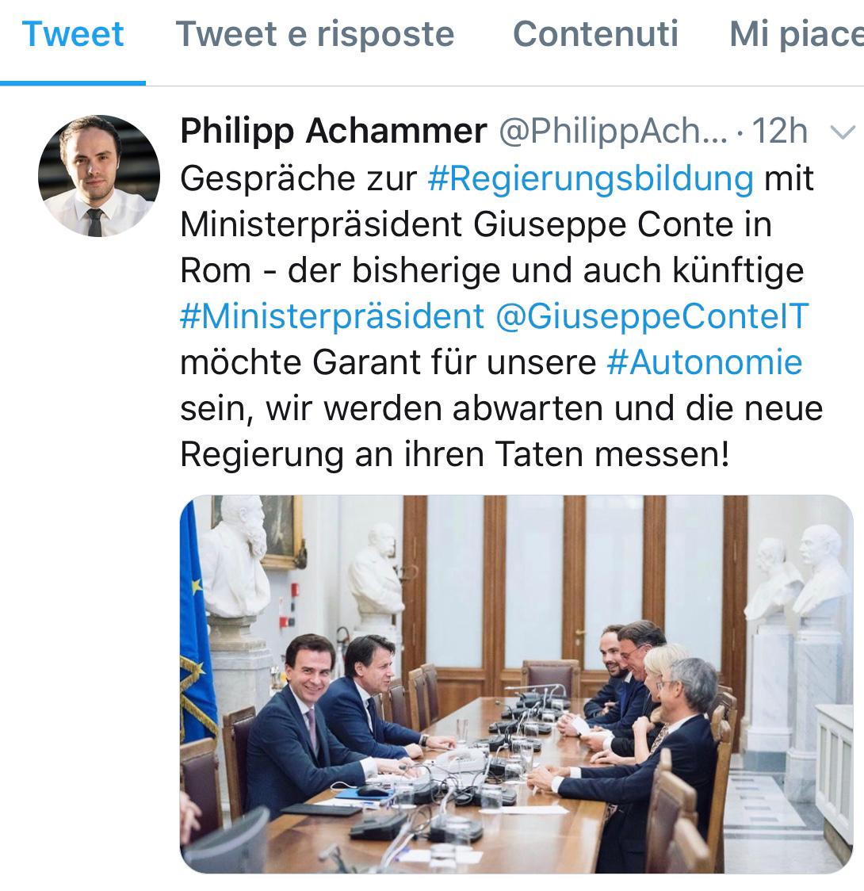Click the words "Gespräche zur" in the tweet
The width and height of the screenshot is (864, 891).
tap(298, 178)
